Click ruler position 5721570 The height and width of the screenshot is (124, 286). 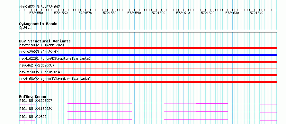click(85, 13)
